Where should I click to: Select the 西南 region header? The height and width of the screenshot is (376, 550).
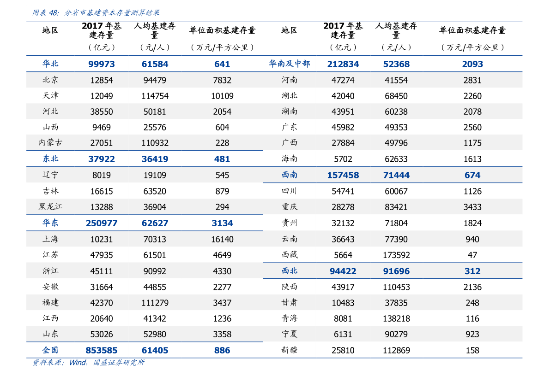pyautogui.click(x=290, y=175)
